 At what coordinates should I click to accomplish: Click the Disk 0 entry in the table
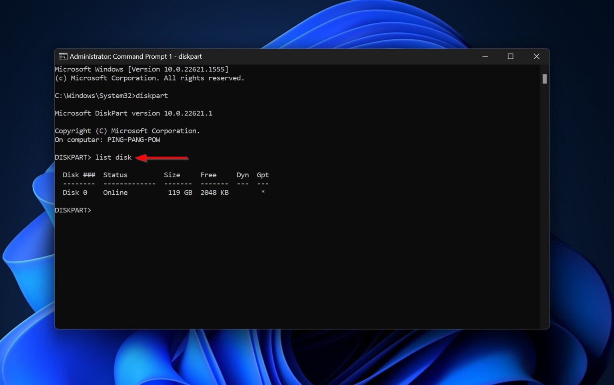coord(74,192)
